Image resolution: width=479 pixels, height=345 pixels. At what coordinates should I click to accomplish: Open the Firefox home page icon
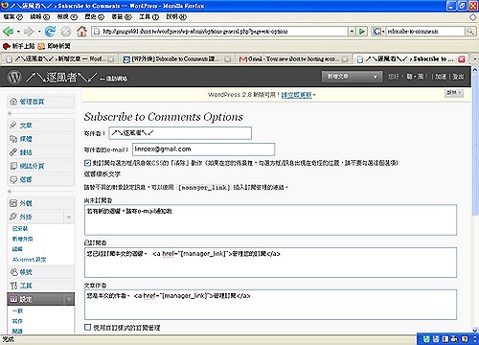(81, 32)
